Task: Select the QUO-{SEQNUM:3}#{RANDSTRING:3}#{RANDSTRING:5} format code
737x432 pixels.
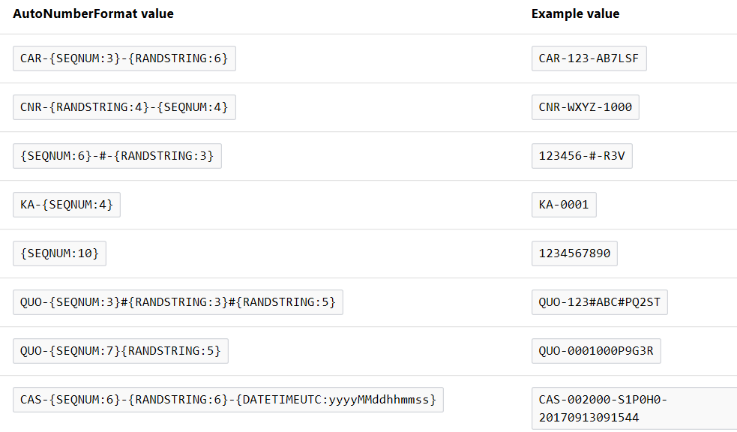Action: 178,302
